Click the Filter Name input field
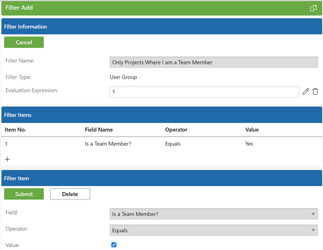The image size is (323, 250). coord(214,62)
